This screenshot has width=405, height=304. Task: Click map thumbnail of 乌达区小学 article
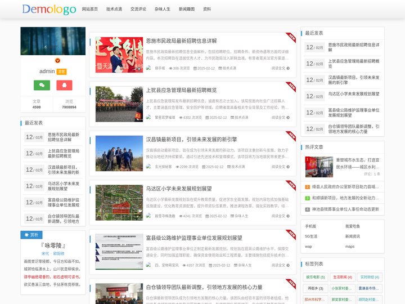pos(119,203)
